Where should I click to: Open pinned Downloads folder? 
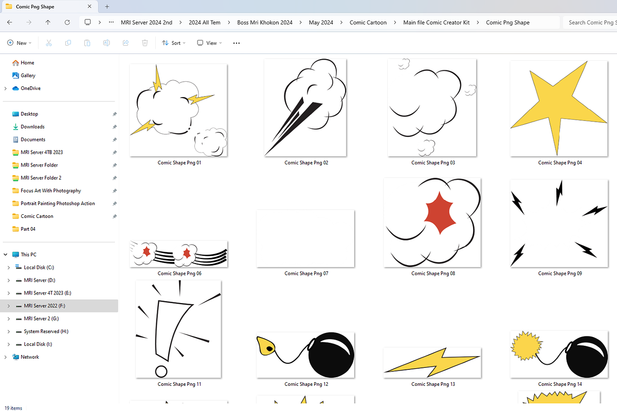[28, 127]
